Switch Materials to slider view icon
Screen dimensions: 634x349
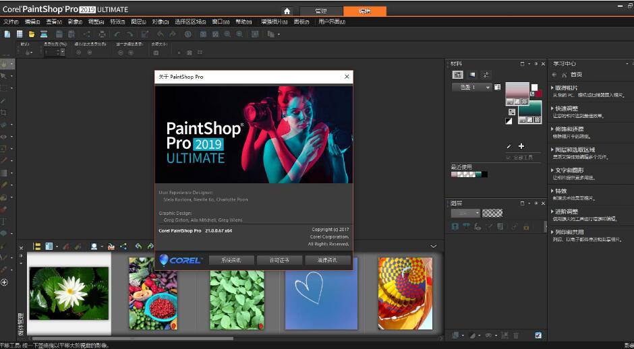486,75
